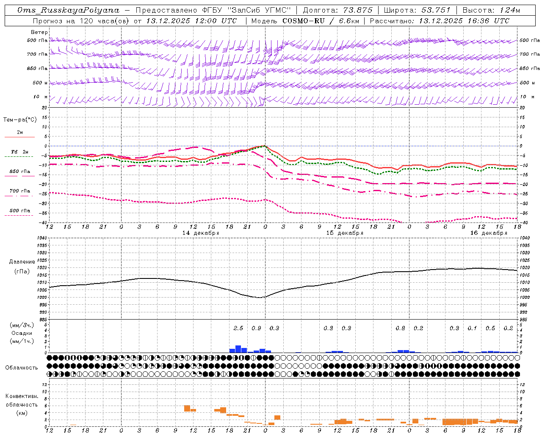The width and height of the screenshot is (542, 434).
Task: Click the Давление pressure panel label
Action: [x=22, y=262]
